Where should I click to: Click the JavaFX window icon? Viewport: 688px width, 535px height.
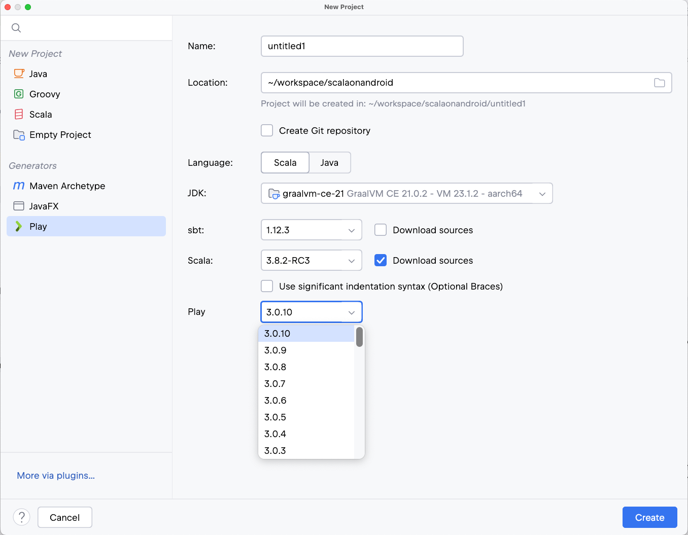pyautogui.click(x=19, y=206)
